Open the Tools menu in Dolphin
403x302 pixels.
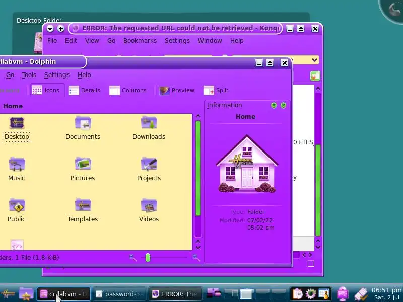(x=29, y=75)
